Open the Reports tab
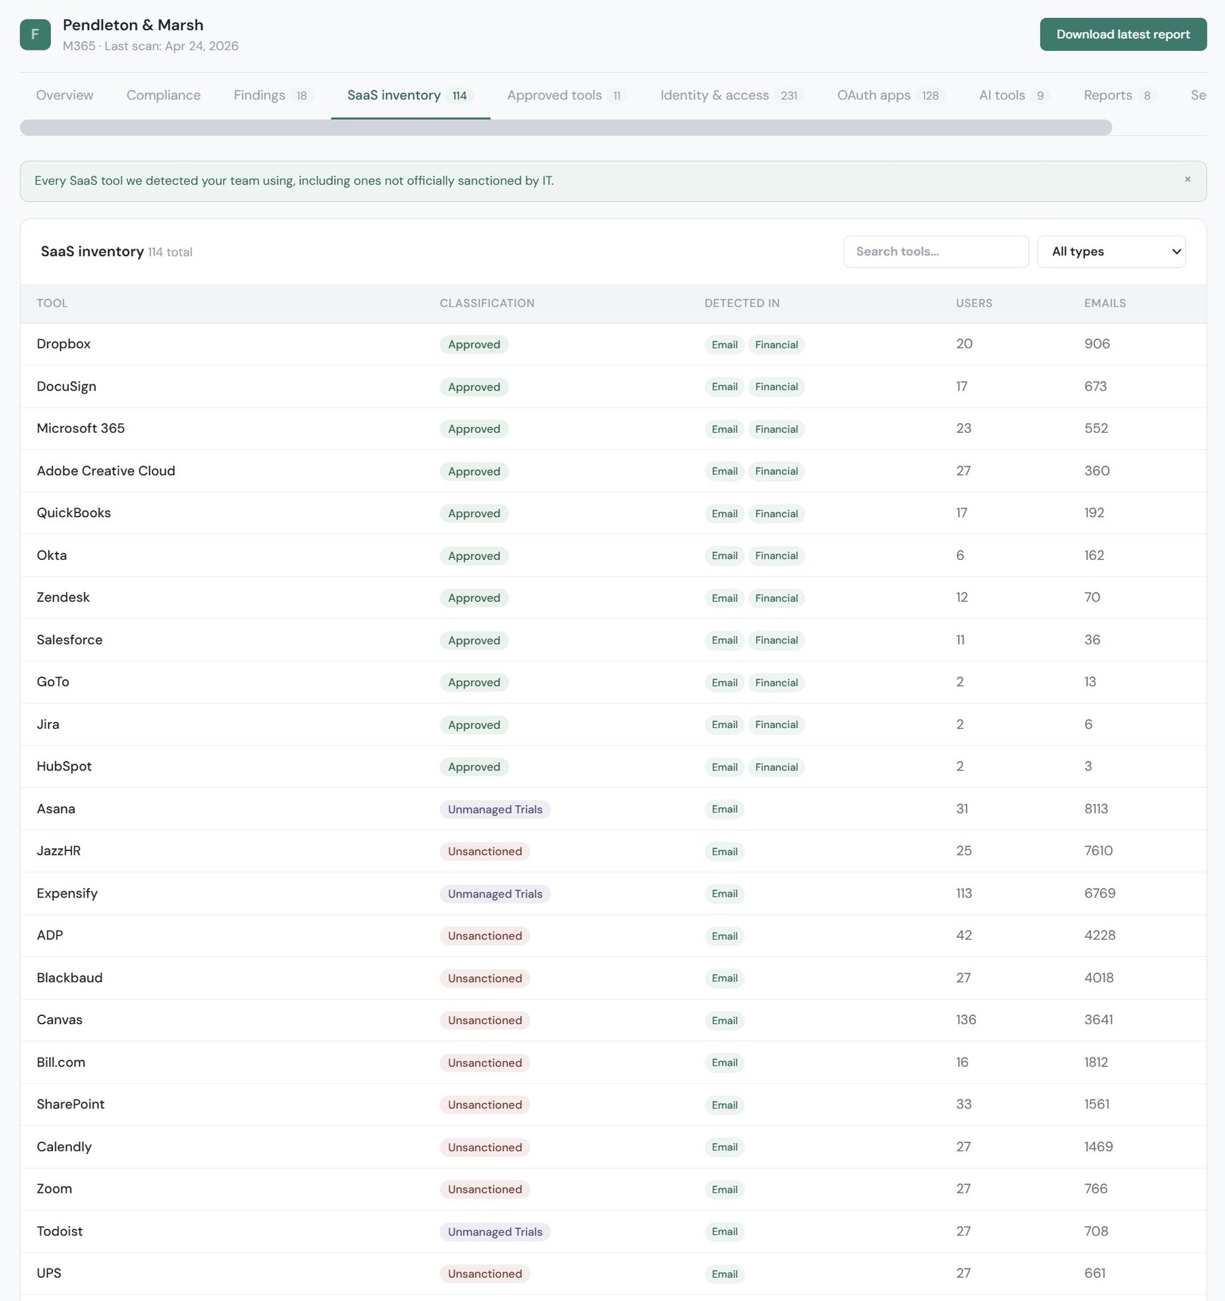The image size is (1225, 1301). (x=1120, y=95)
